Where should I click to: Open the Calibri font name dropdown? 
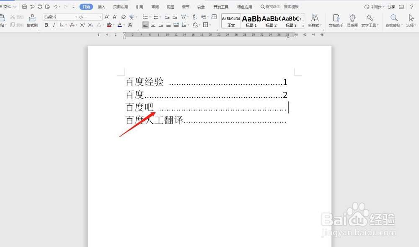pos(76,17)
